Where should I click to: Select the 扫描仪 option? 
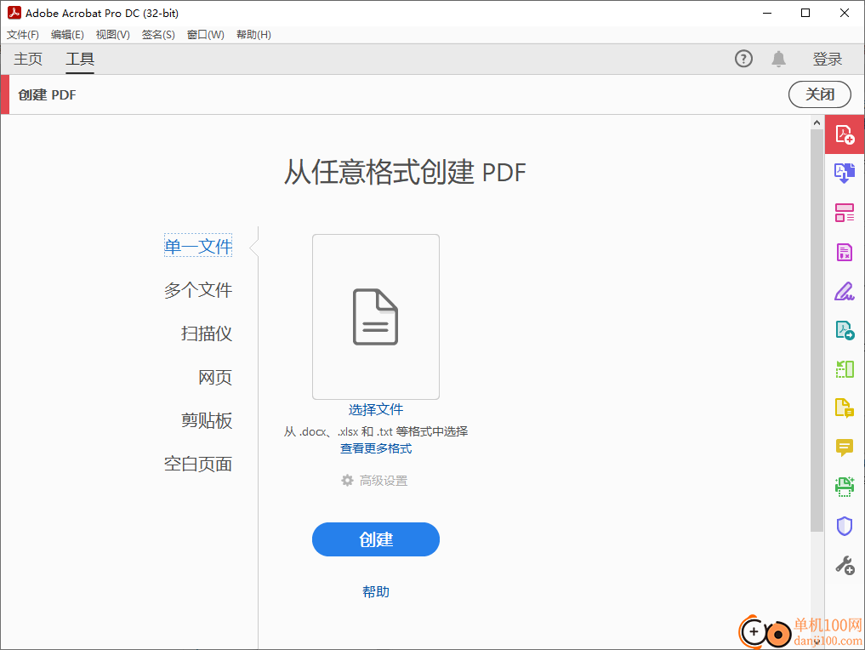207,334
